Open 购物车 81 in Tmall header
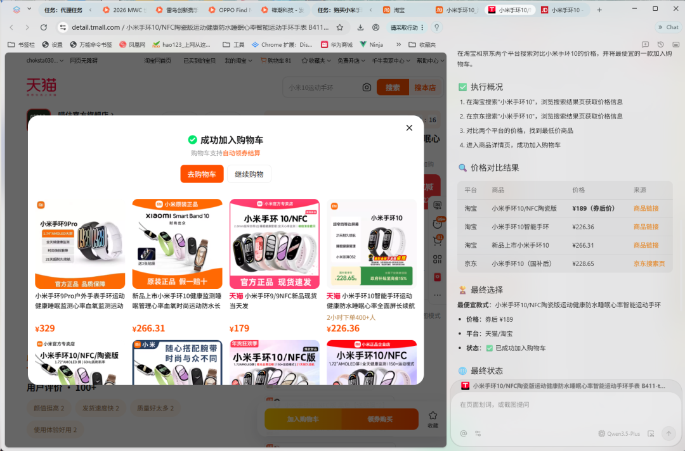685x451 pixels. point(276,61)
